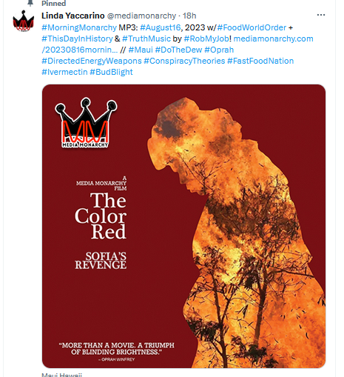Screen dimensions: 344x377
Task: Open the #MorningMonarchy hashtag
Action: [79, 27]
